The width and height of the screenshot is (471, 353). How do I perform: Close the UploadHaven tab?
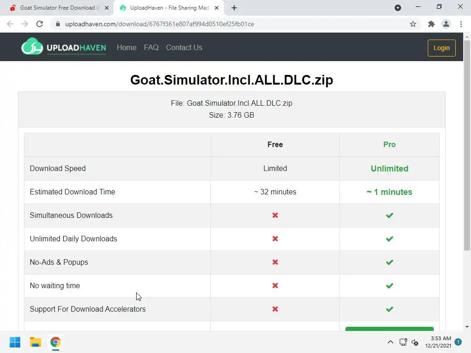coord(217,8)
